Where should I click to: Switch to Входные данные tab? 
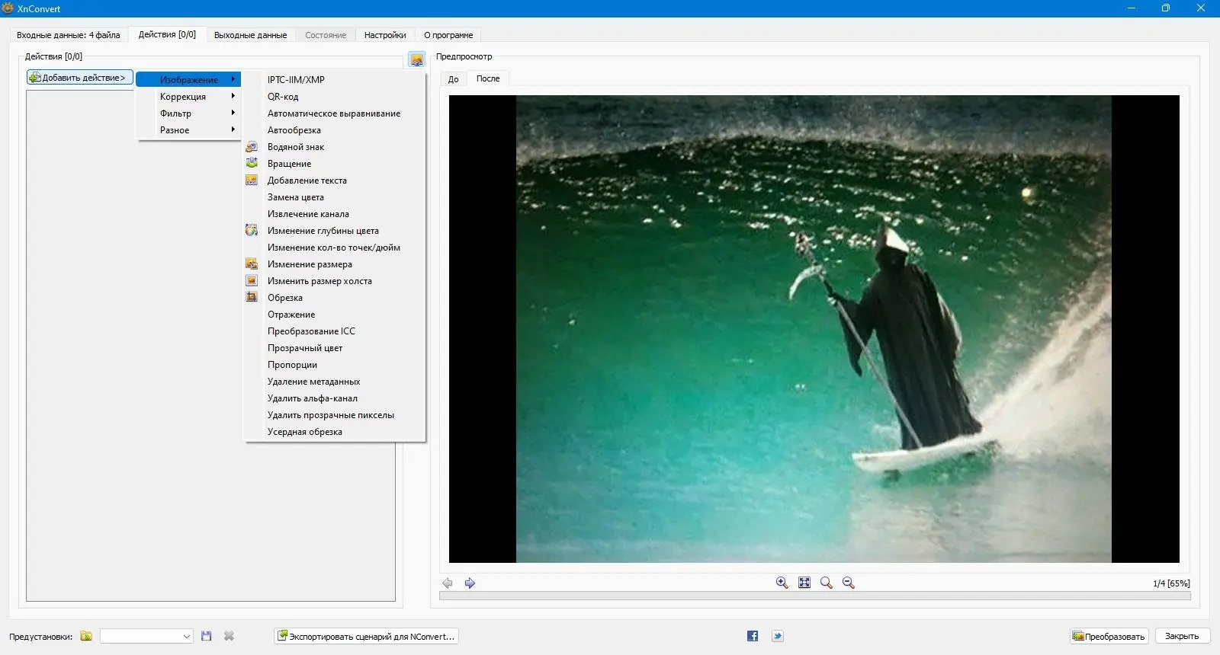[x=69, y=35]
